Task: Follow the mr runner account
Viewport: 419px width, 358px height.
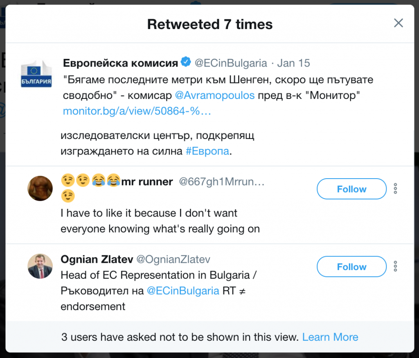Action: point(351,189)
